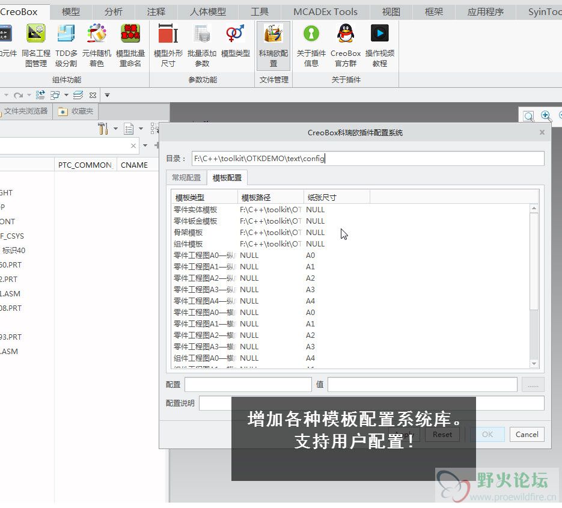562x508 pixels.
Task: Select the 模板配置 tab
Action: (227, 177)
